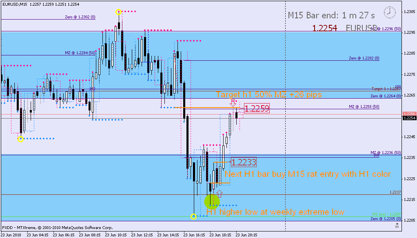Click the 'Zero @ 1.2302 (0)' level label
417x238 pixels.
coord(80,17)
